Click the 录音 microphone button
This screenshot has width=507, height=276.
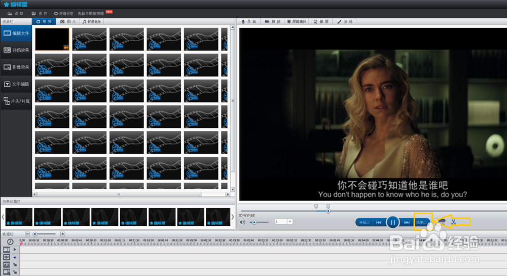pos(248,22)
